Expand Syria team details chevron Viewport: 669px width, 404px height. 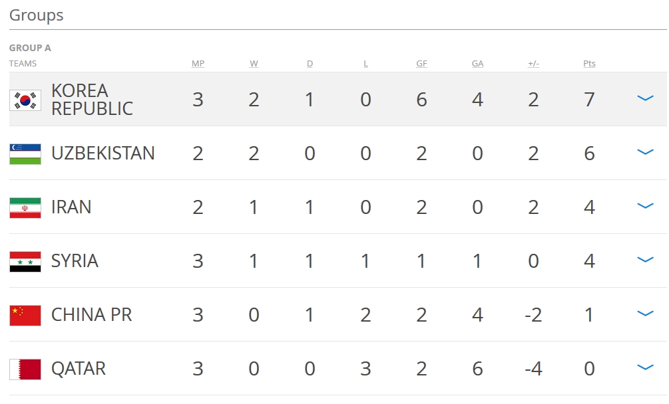[x=645, y=260]
